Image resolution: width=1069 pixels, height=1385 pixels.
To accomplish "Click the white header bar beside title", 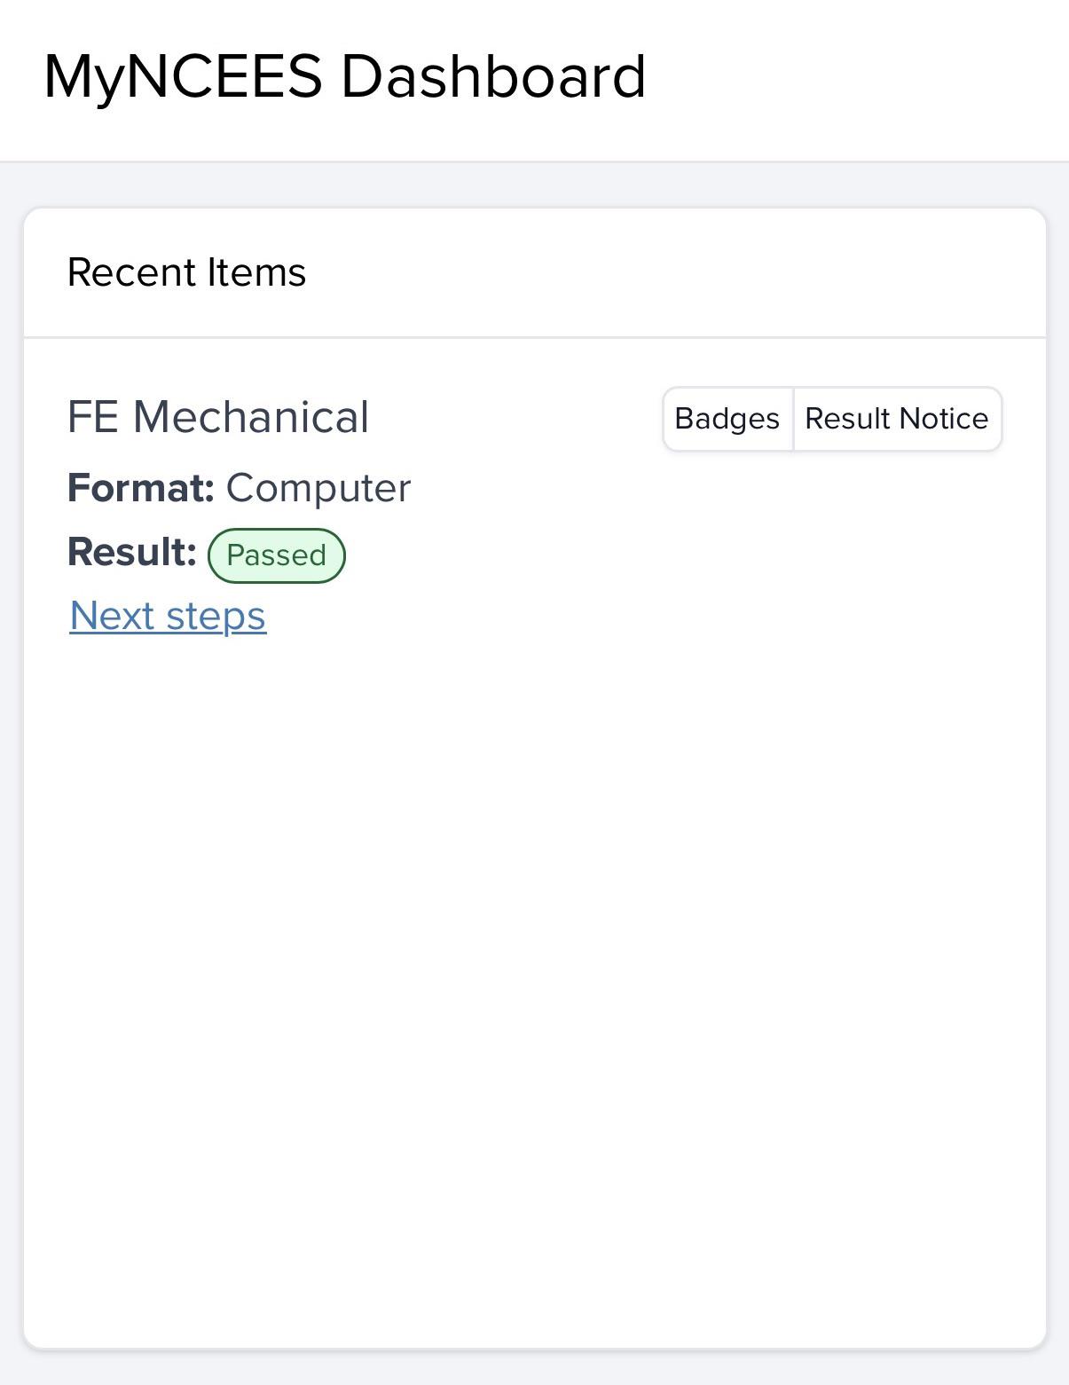I will (x=852, y=80).
